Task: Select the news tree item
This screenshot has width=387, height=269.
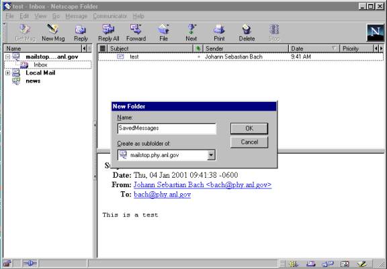Action: (33, 81)
